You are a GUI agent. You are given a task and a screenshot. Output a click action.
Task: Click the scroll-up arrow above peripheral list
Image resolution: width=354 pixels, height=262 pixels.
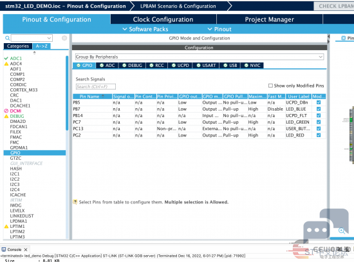(x=34, y=52)
